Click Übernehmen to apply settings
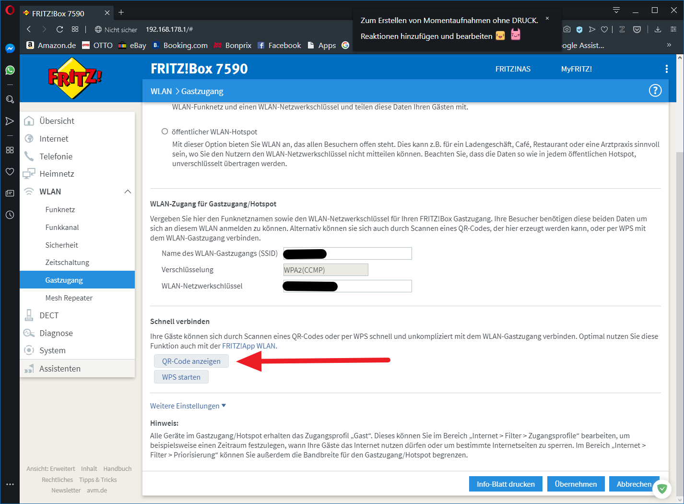The height and width of the screenshot is (504, 684). [576, 484]
